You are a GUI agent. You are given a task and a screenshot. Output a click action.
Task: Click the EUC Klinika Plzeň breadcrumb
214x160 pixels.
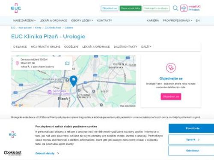[x=53, y=28]
